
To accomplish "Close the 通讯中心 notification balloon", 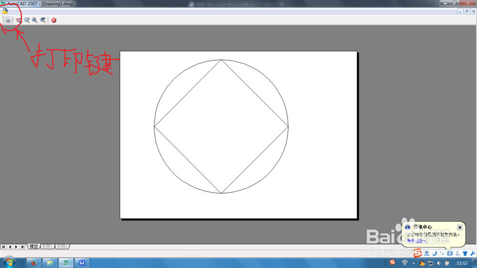I will click(460, 227).
